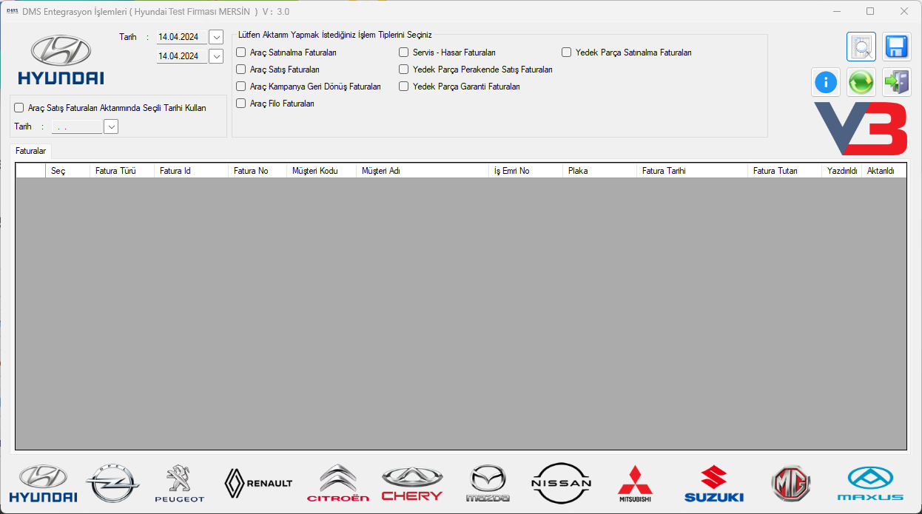Click the Seç column header

point(67,171)
